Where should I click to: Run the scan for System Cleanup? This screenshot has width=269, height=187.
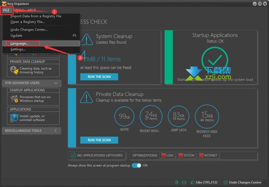[x=99, y=77]
